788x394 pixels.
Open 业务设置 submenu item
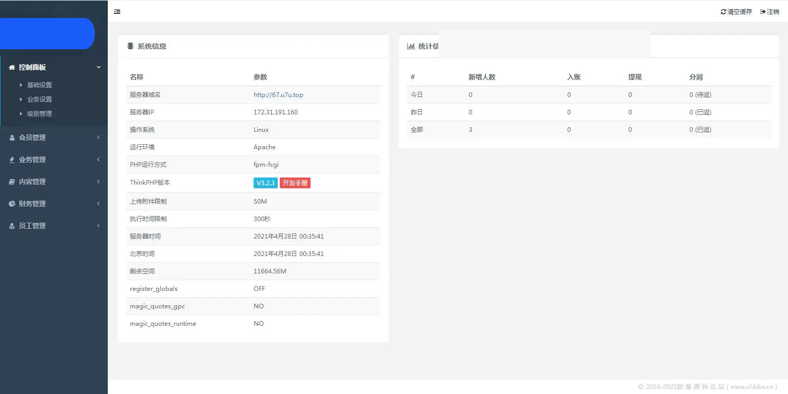(x=39, y=100)
